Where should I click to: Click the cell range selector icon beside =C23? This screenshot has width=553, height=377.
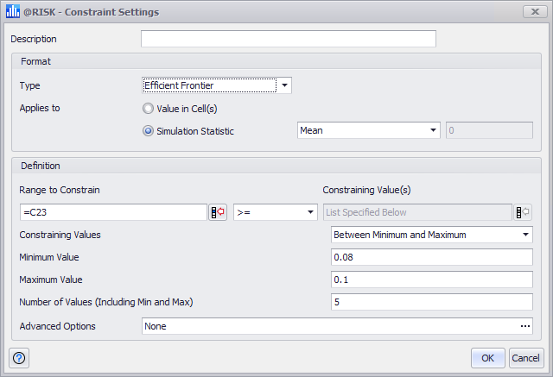point(218,212)
